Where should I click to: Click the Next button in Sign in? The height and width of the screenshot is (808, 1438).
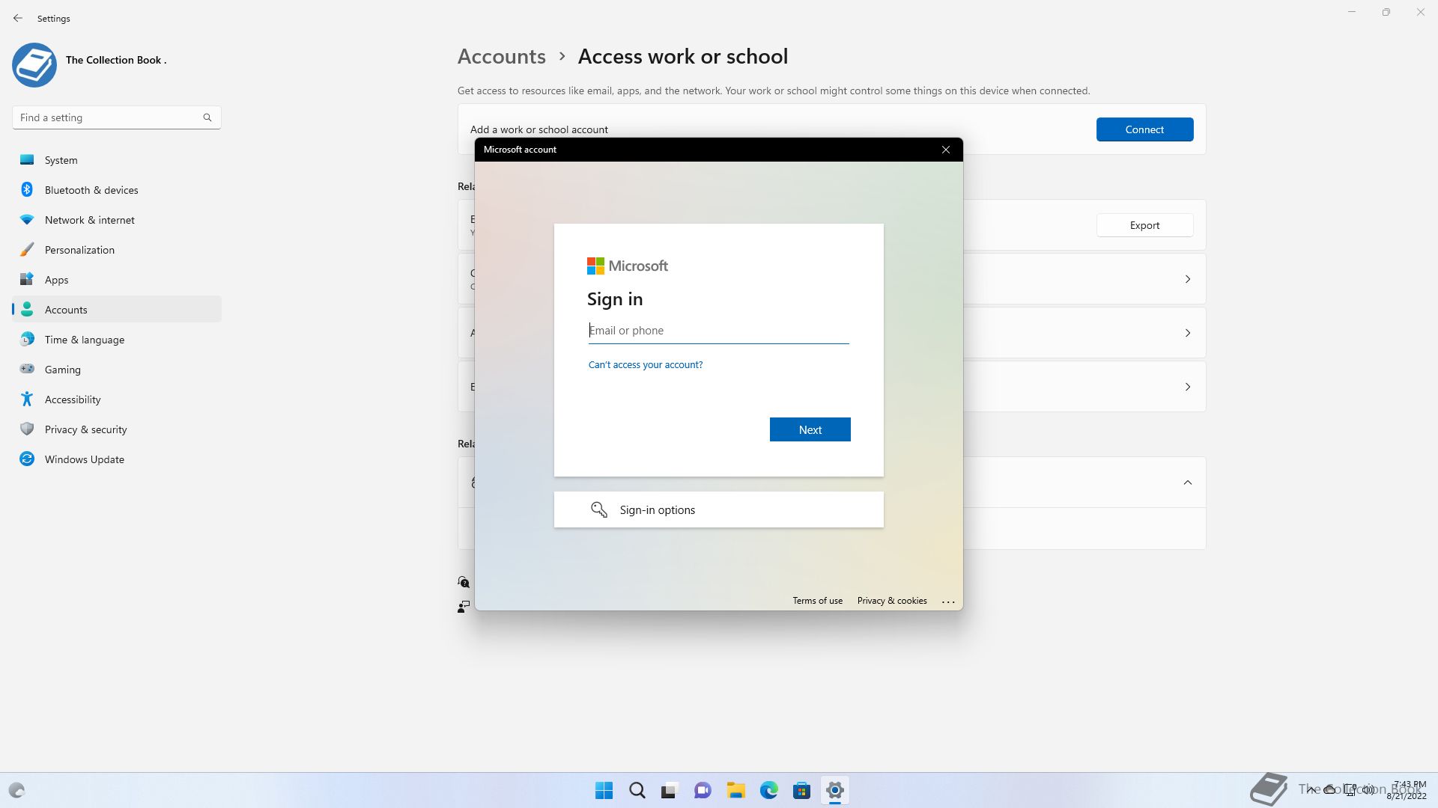click(810, 429)
